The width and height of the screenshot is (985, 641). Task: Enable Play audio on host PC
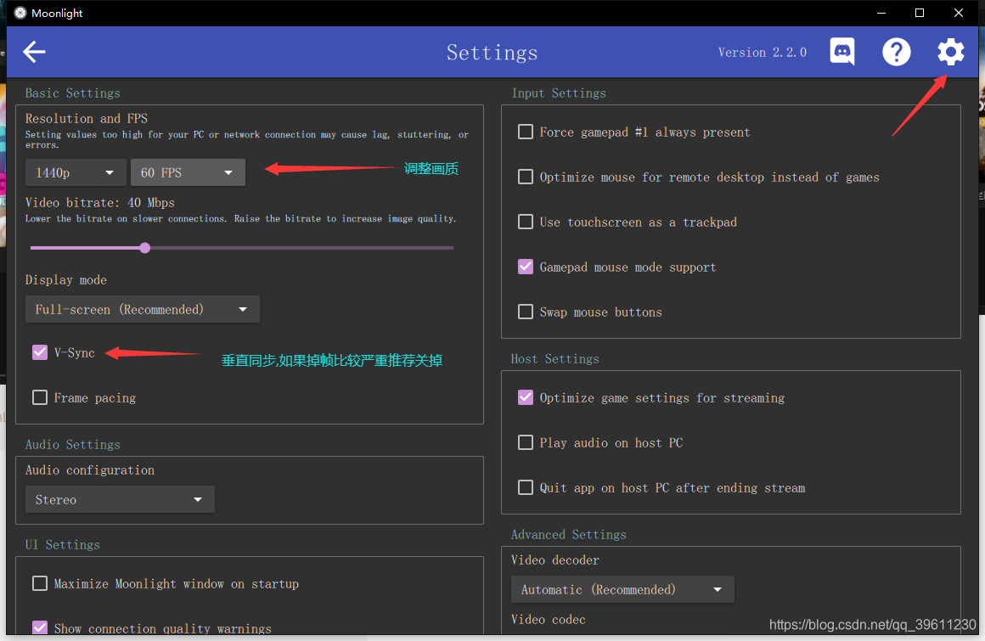[525, 442]
